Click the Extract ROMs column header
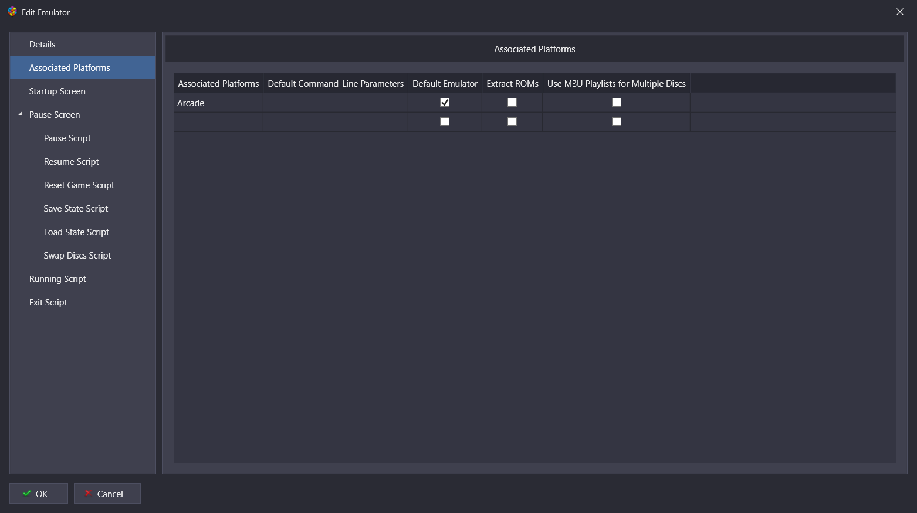This screenshot has width=917, height=513. (x=512, y=83)
